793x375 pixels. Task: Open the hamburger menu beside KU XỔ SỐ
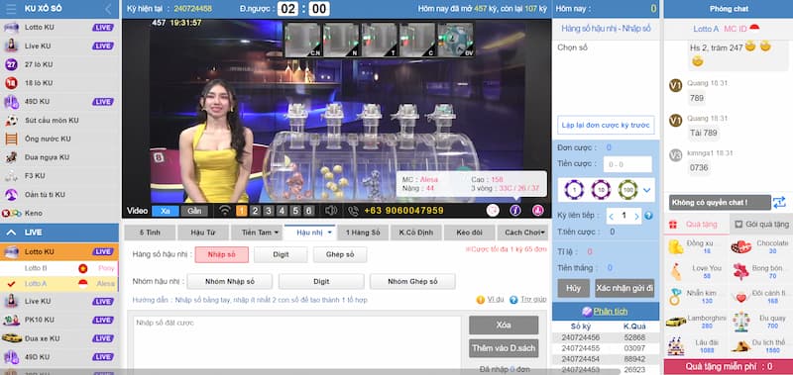(x=11, y=9)
